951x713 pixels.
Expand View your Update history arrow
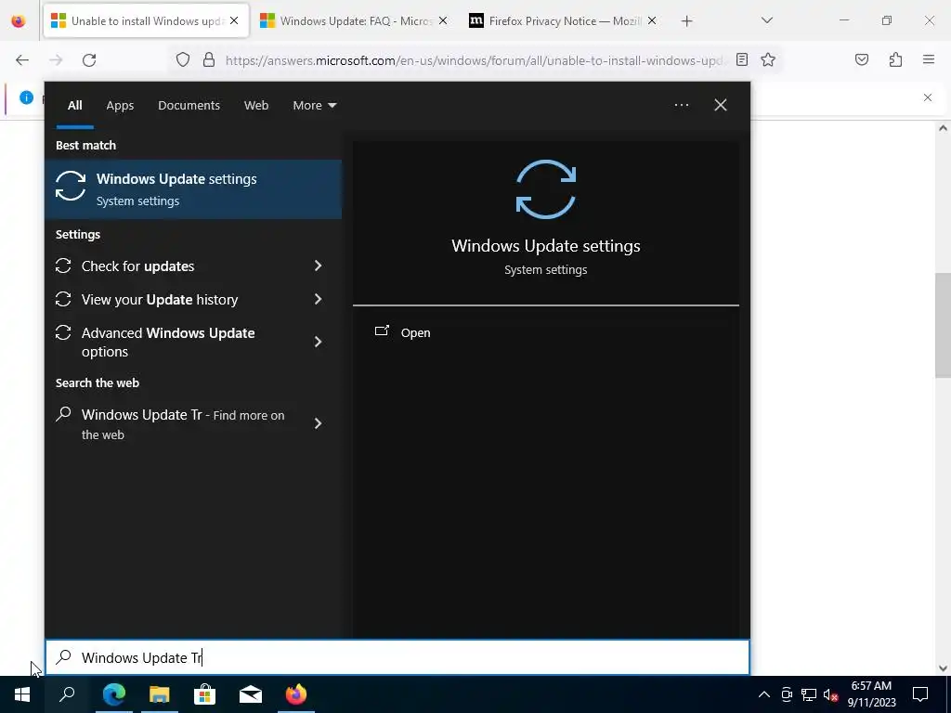(x=318, y=299)
